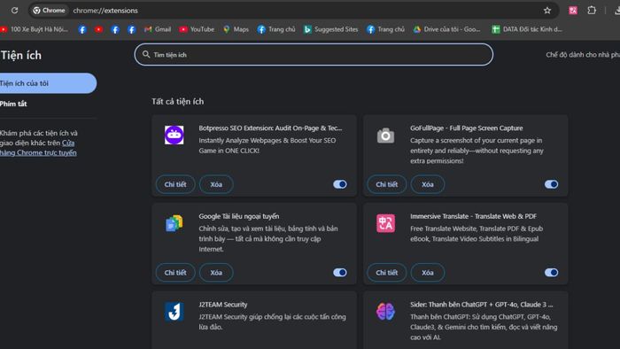
Task: Click the Google Tài liệu ngoại tuyến icon
Action: click(x=174, y=223)
